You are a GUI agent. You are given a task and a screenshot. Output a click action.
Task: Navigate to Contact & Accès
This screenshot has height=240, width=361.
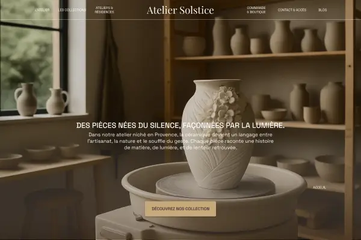(x=292, y=10)
